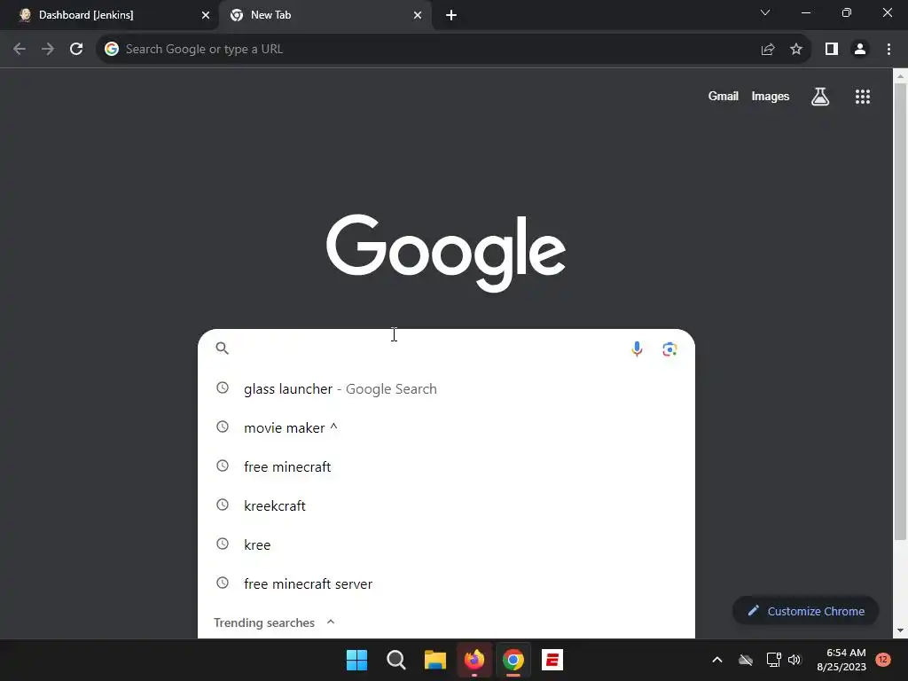
Task: Collapse the Trending searches section
Action: [x=331, y=622]
